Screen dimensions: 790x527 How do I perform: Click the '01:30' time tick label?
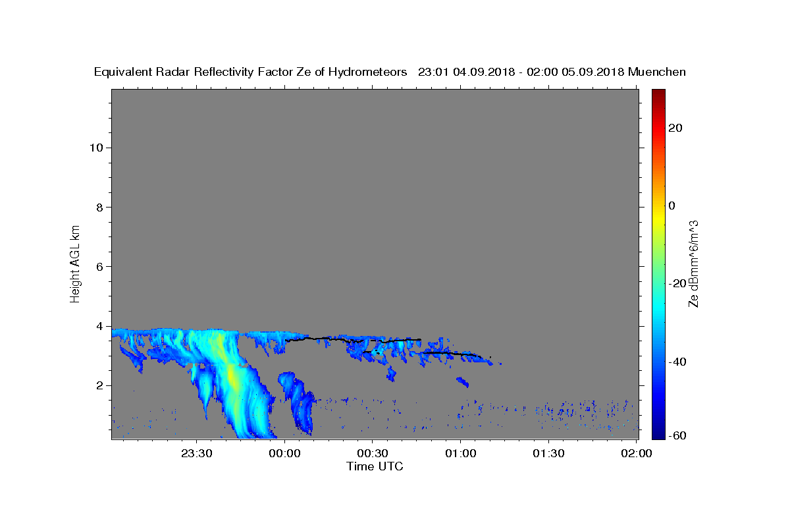[549, 453]
